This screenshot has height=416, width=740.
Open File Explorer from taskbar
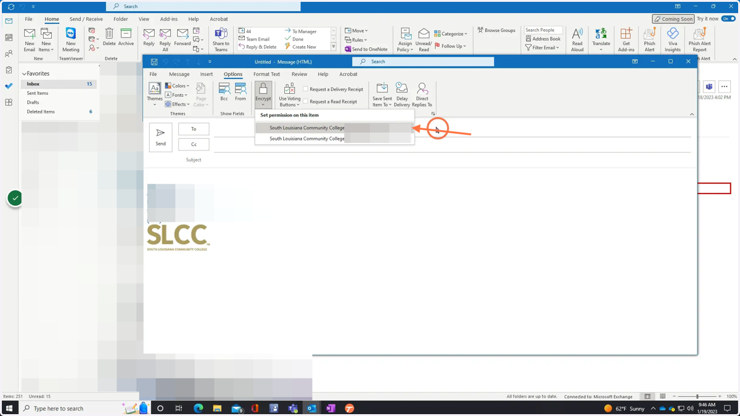point(217,409)
